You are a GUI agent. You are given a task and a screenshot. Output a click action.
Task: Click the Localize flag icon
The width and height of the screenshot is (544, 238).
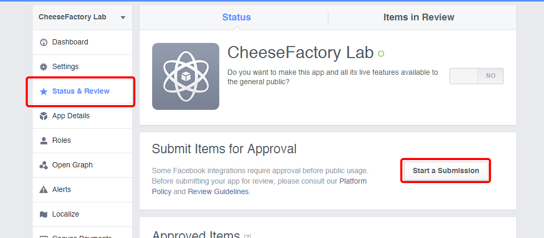pos(44,214)
